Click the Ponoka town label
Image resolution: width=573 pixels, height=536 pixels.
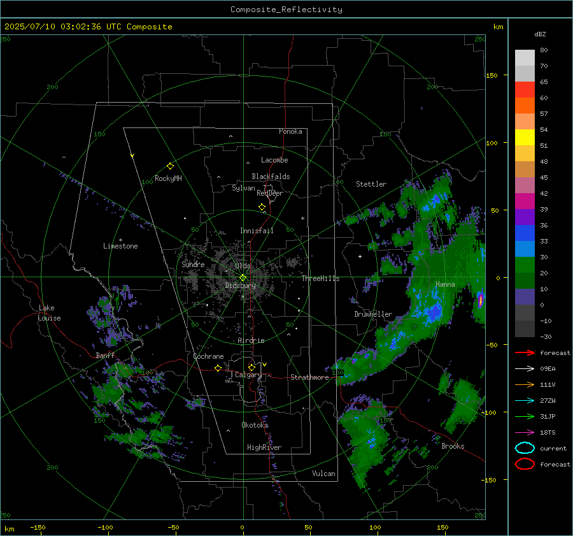pyautogui.click(x=290, y=131)
